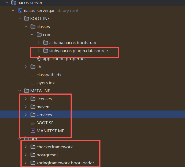The image size is (185, 167).
Task: Select the BOOT-INF folder label
Action: tap(40, 19)
